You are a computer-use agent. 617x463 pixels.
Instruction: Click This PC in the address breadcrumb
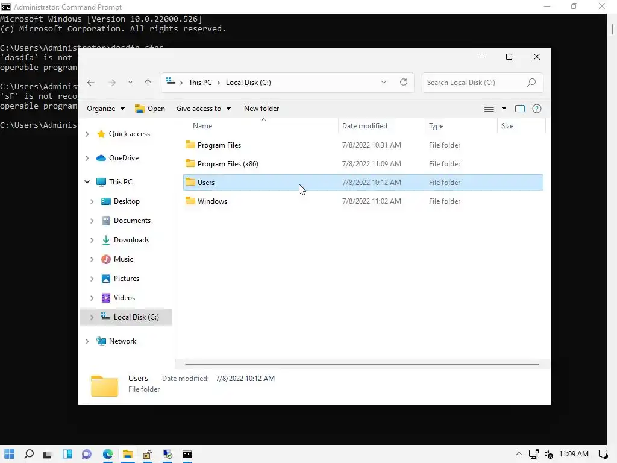(200, 82)
